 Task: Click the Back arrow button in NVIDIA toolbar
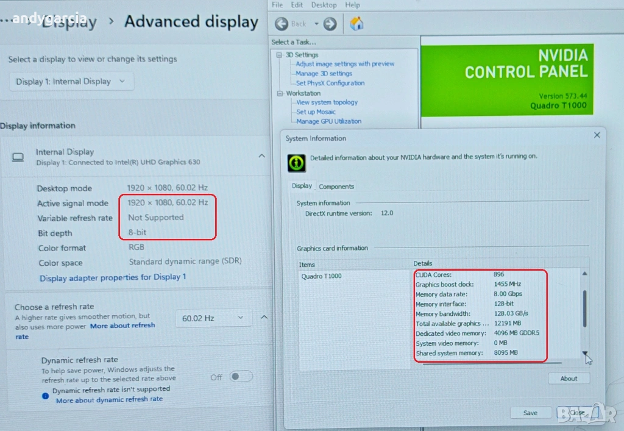tap(282, 24)
